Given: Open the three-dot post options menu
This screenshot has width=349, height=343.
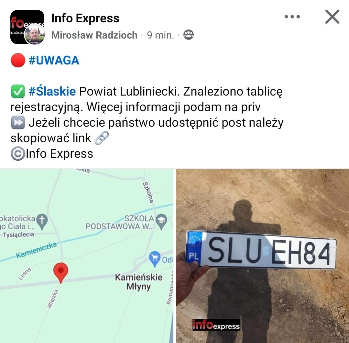Looking at the screenshot, I should point(292,17).
